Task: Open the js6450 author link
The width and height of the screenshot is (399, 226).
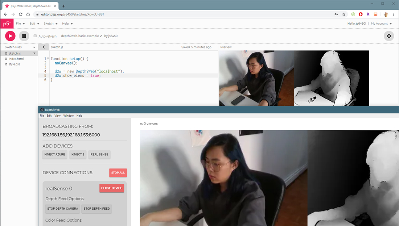Action: click(113, 36)
